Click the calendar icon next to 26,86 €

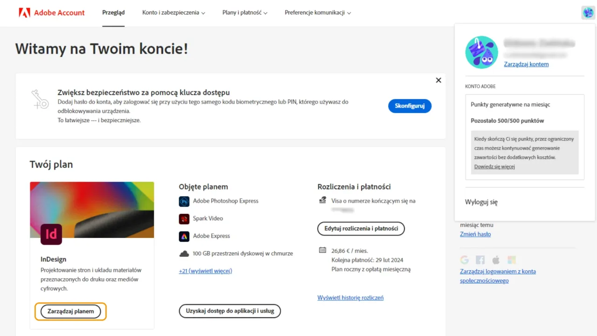(322, 250)
